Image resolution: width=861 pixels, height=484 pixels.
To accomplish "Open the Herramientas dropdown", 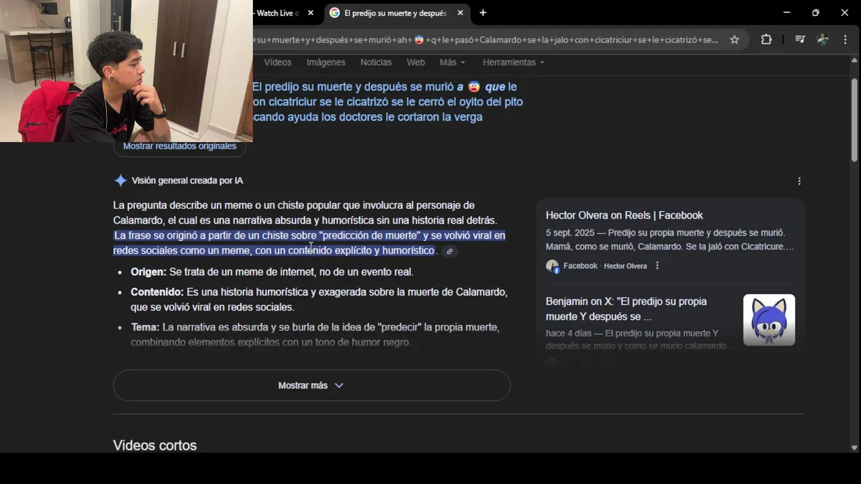I will [x=513, y=63].
